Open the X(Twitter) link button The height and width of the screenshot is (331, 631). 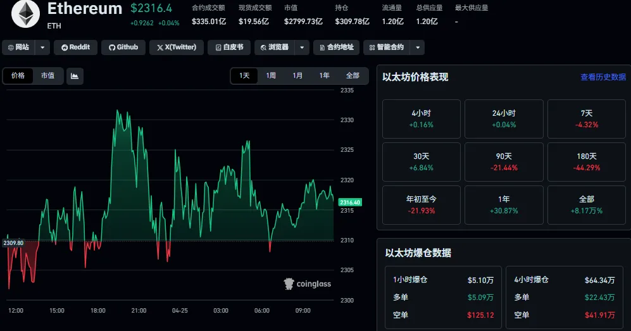(x=176, y=47)
